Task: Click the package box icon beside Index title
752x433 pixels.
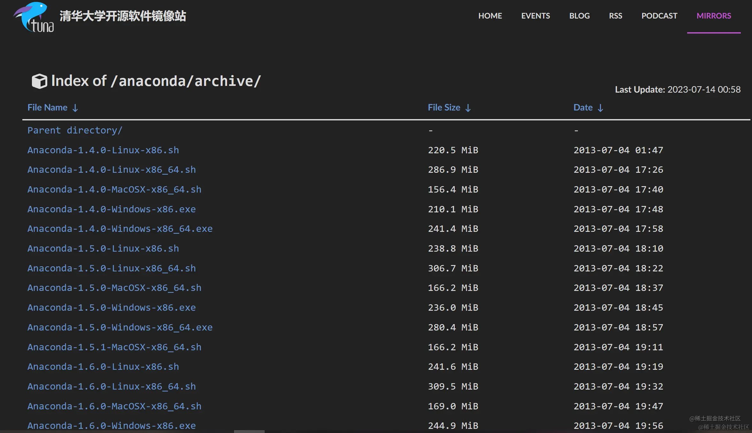Action: [x=39, y=81]
